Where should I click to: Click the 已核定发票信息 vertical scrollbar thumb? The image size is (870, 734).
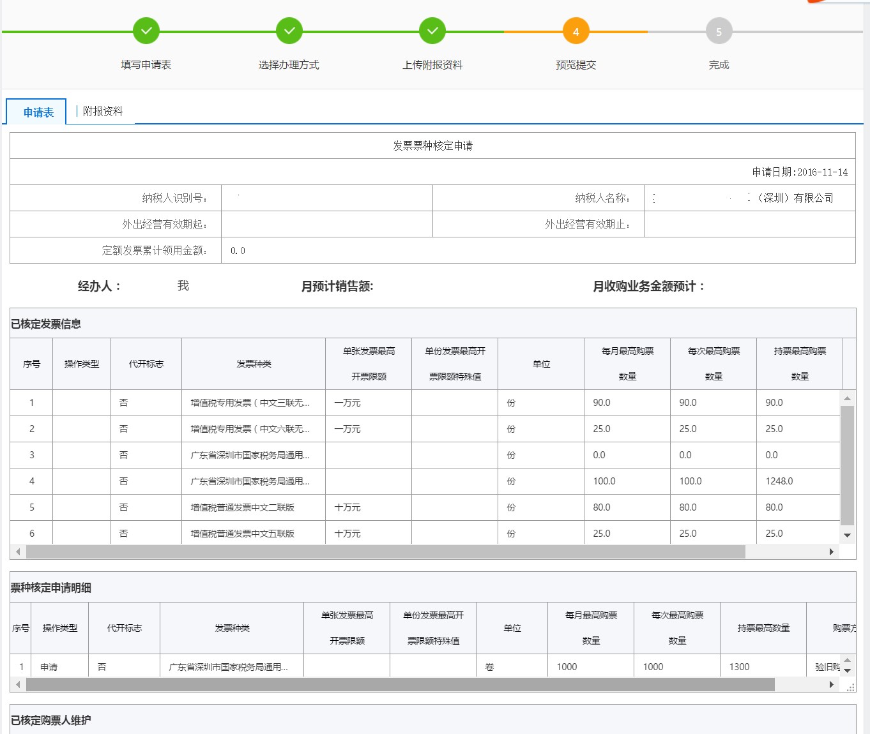pyautogui.click(x=847, y=465)
